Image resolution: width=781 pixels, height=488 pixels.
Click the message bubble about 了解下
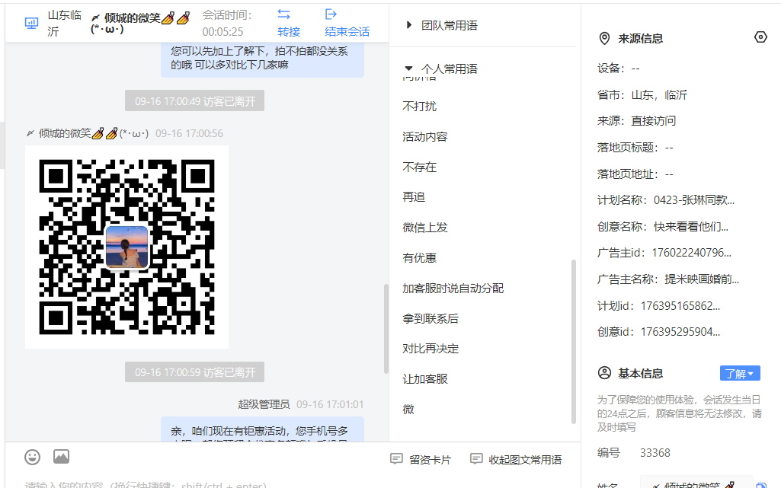click(262, 59)
